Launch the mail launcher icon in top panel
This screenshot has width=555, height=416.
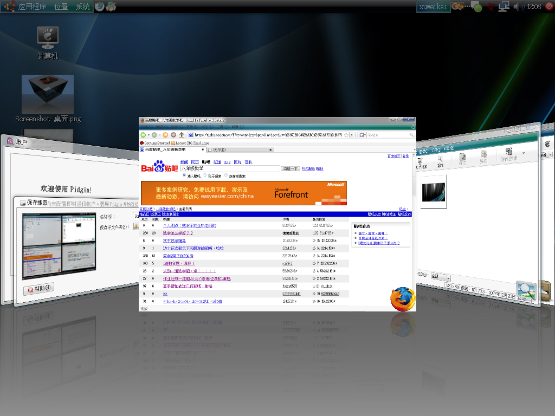point(111,6)
